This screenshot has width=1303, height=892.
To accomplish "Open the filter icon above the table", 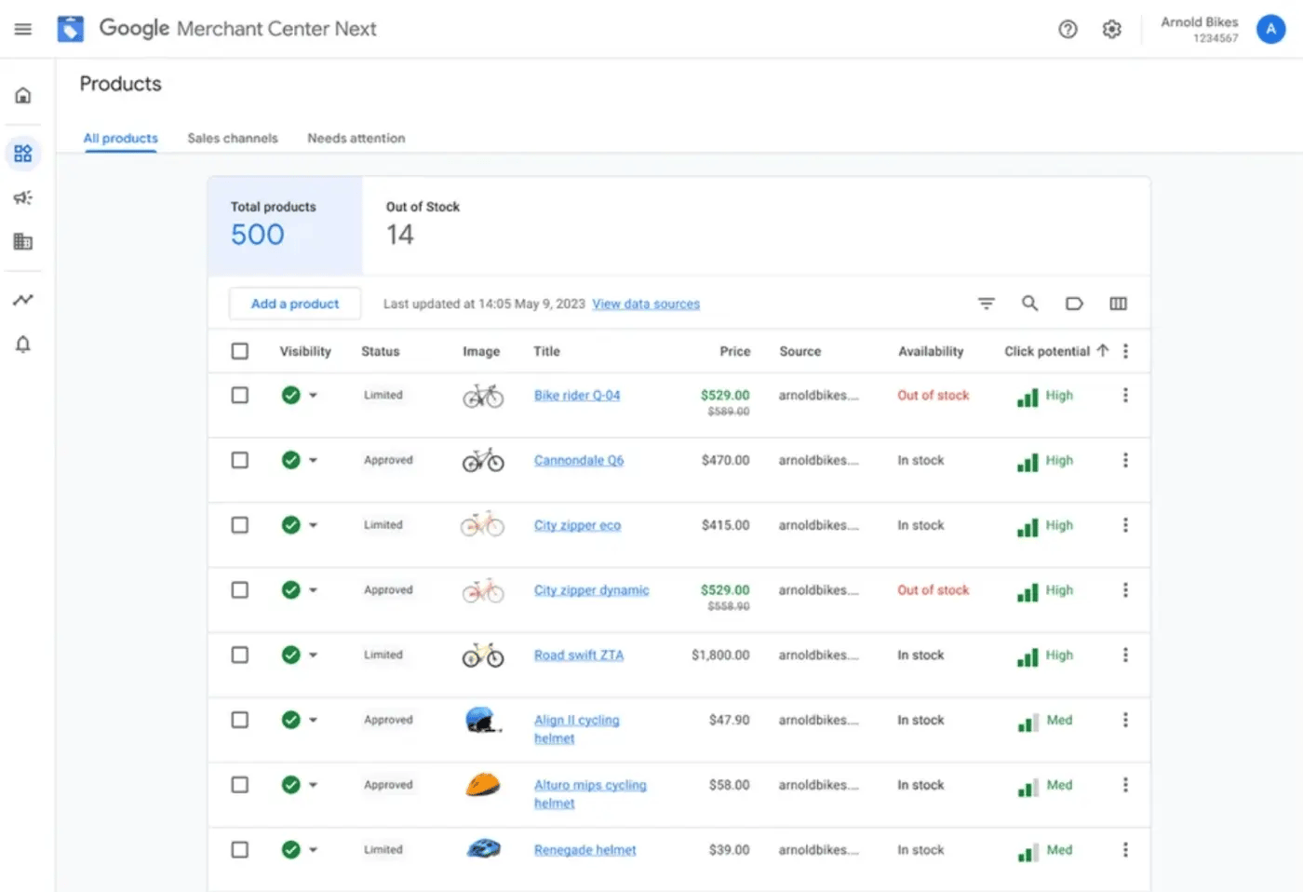I will pos(987,304).
